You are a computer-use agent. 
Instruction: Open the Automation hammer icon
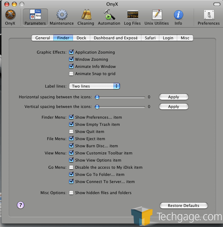coord(109,14)
